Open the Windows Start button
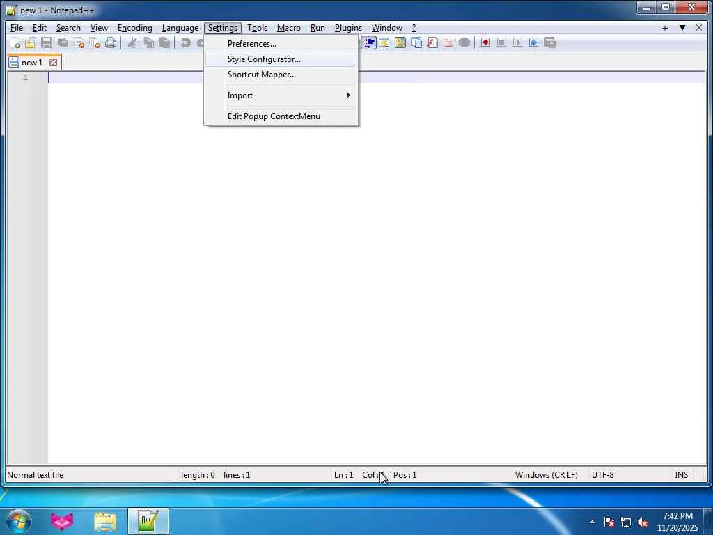The height and width of the screenshot is (535, 713). (x=19, y=521)
